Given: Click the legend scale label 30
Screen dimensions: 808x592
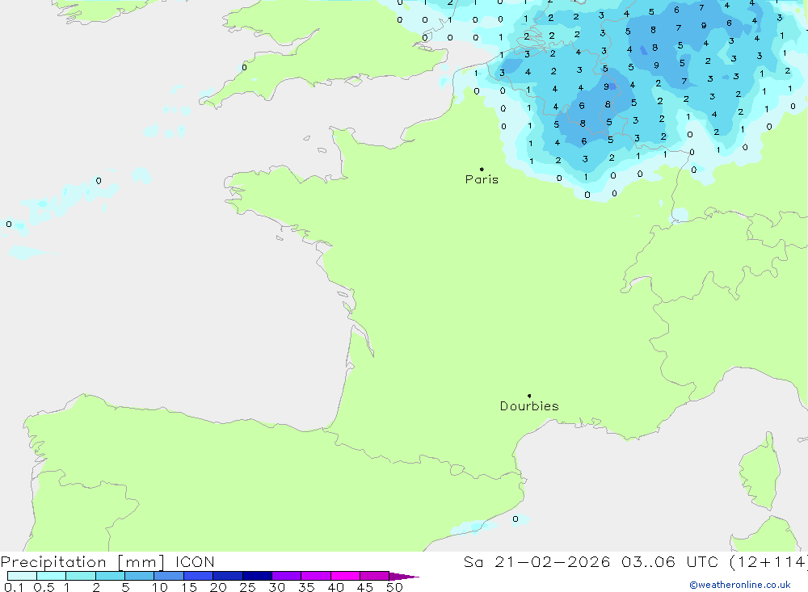Looking at the screenshot, I should (x=277, y=587).
